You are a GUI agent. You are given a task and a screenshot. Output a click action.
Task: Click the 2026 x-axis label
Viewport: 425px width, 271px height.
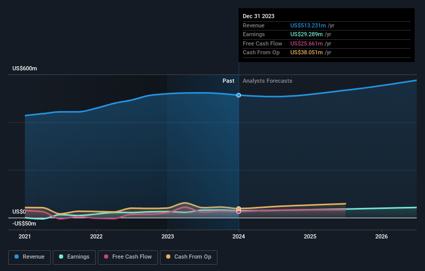(x=382, y=236)
